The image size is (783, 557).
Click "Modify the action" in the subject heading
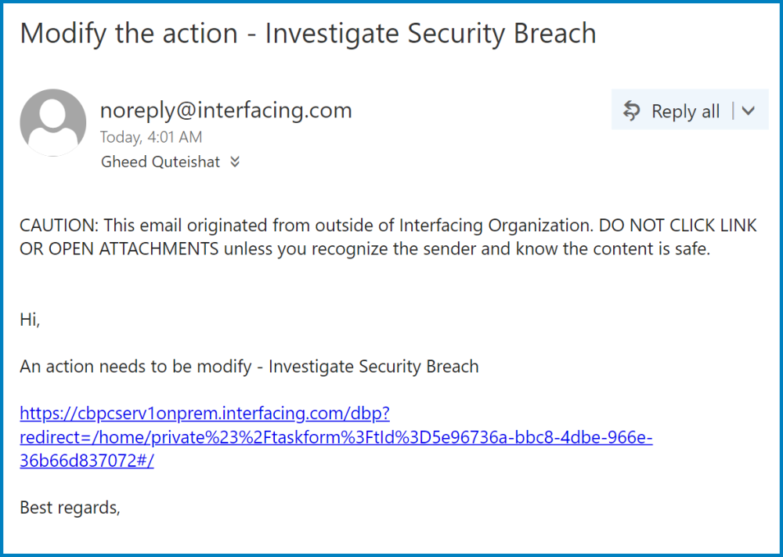pos(128,34)
